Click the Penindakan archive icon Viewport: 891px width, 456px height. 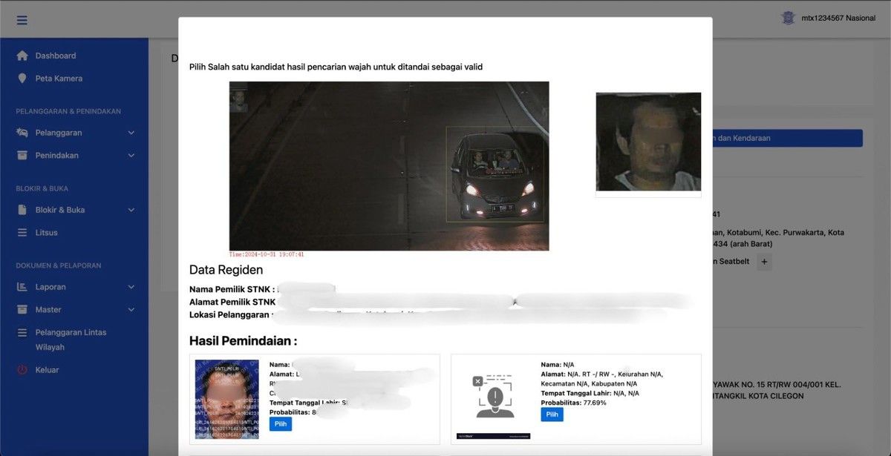tap(22, 156)
